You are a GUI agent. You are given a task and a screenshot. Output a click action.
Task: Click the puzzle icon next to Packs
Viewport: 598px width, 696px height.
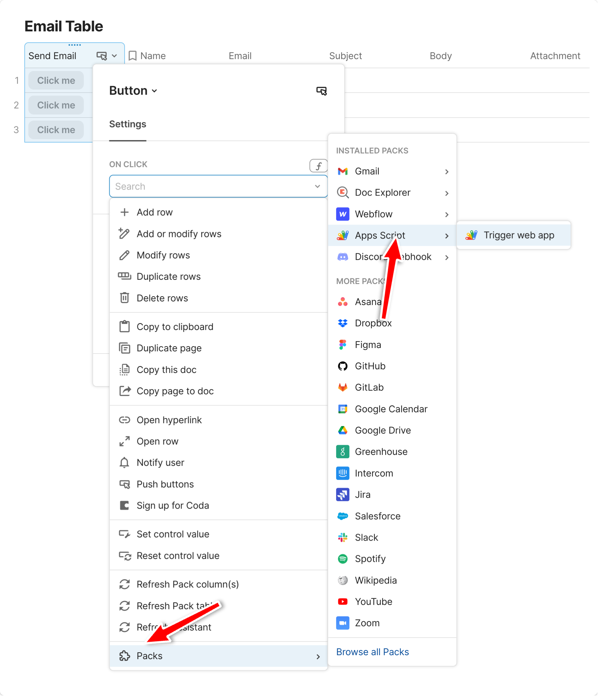125,656
